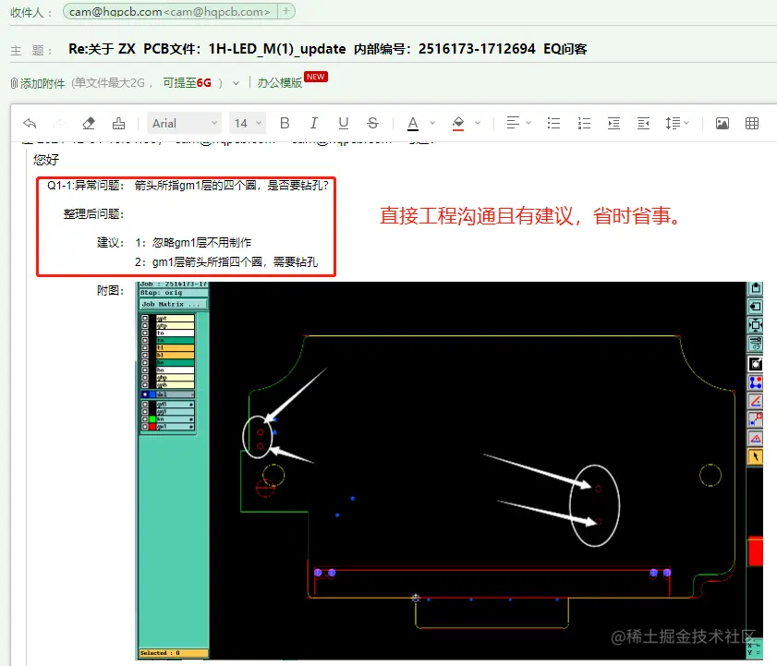The image size is (777, 666).
Task: Click the top home-shaped icon in CAM sidebar
Action: (x=755, y=288)
